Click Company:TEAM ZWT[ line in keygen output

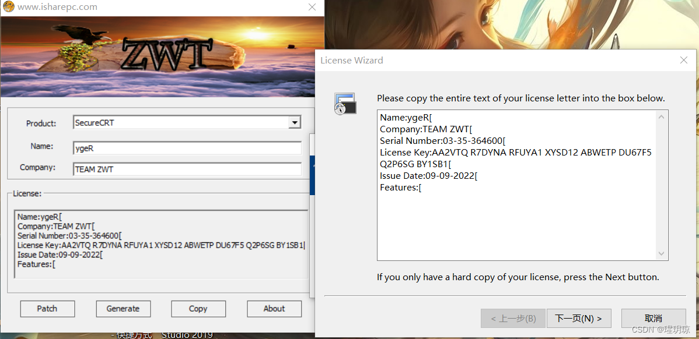point(56,227)
